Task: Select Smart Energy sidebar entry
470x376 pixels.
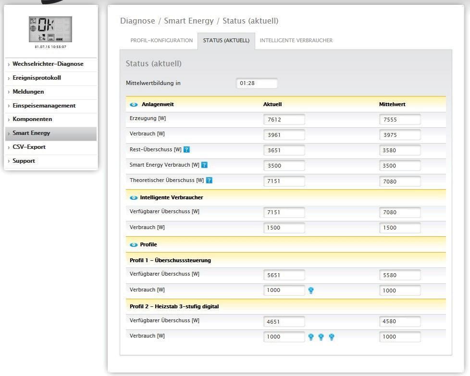Action: pyautogui.click(x=51, y=133)
